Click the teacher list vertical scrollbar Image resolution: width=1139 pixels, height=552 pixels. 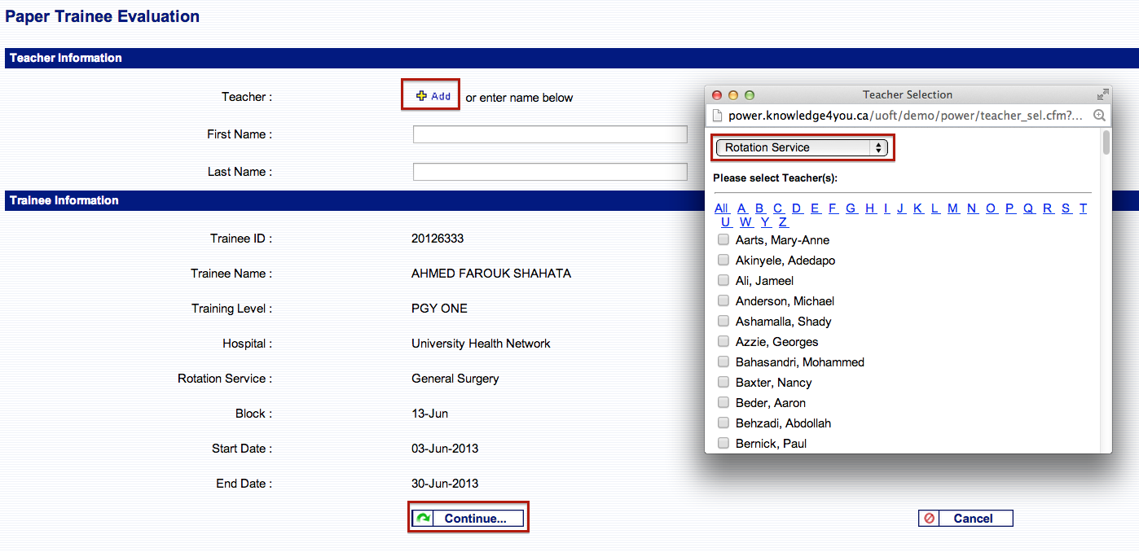pyautogui.click(x=1106, y=143)
